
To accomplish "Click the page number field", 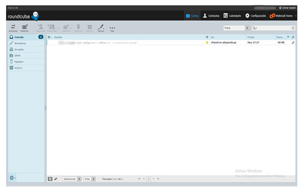I will coord(148,179).
